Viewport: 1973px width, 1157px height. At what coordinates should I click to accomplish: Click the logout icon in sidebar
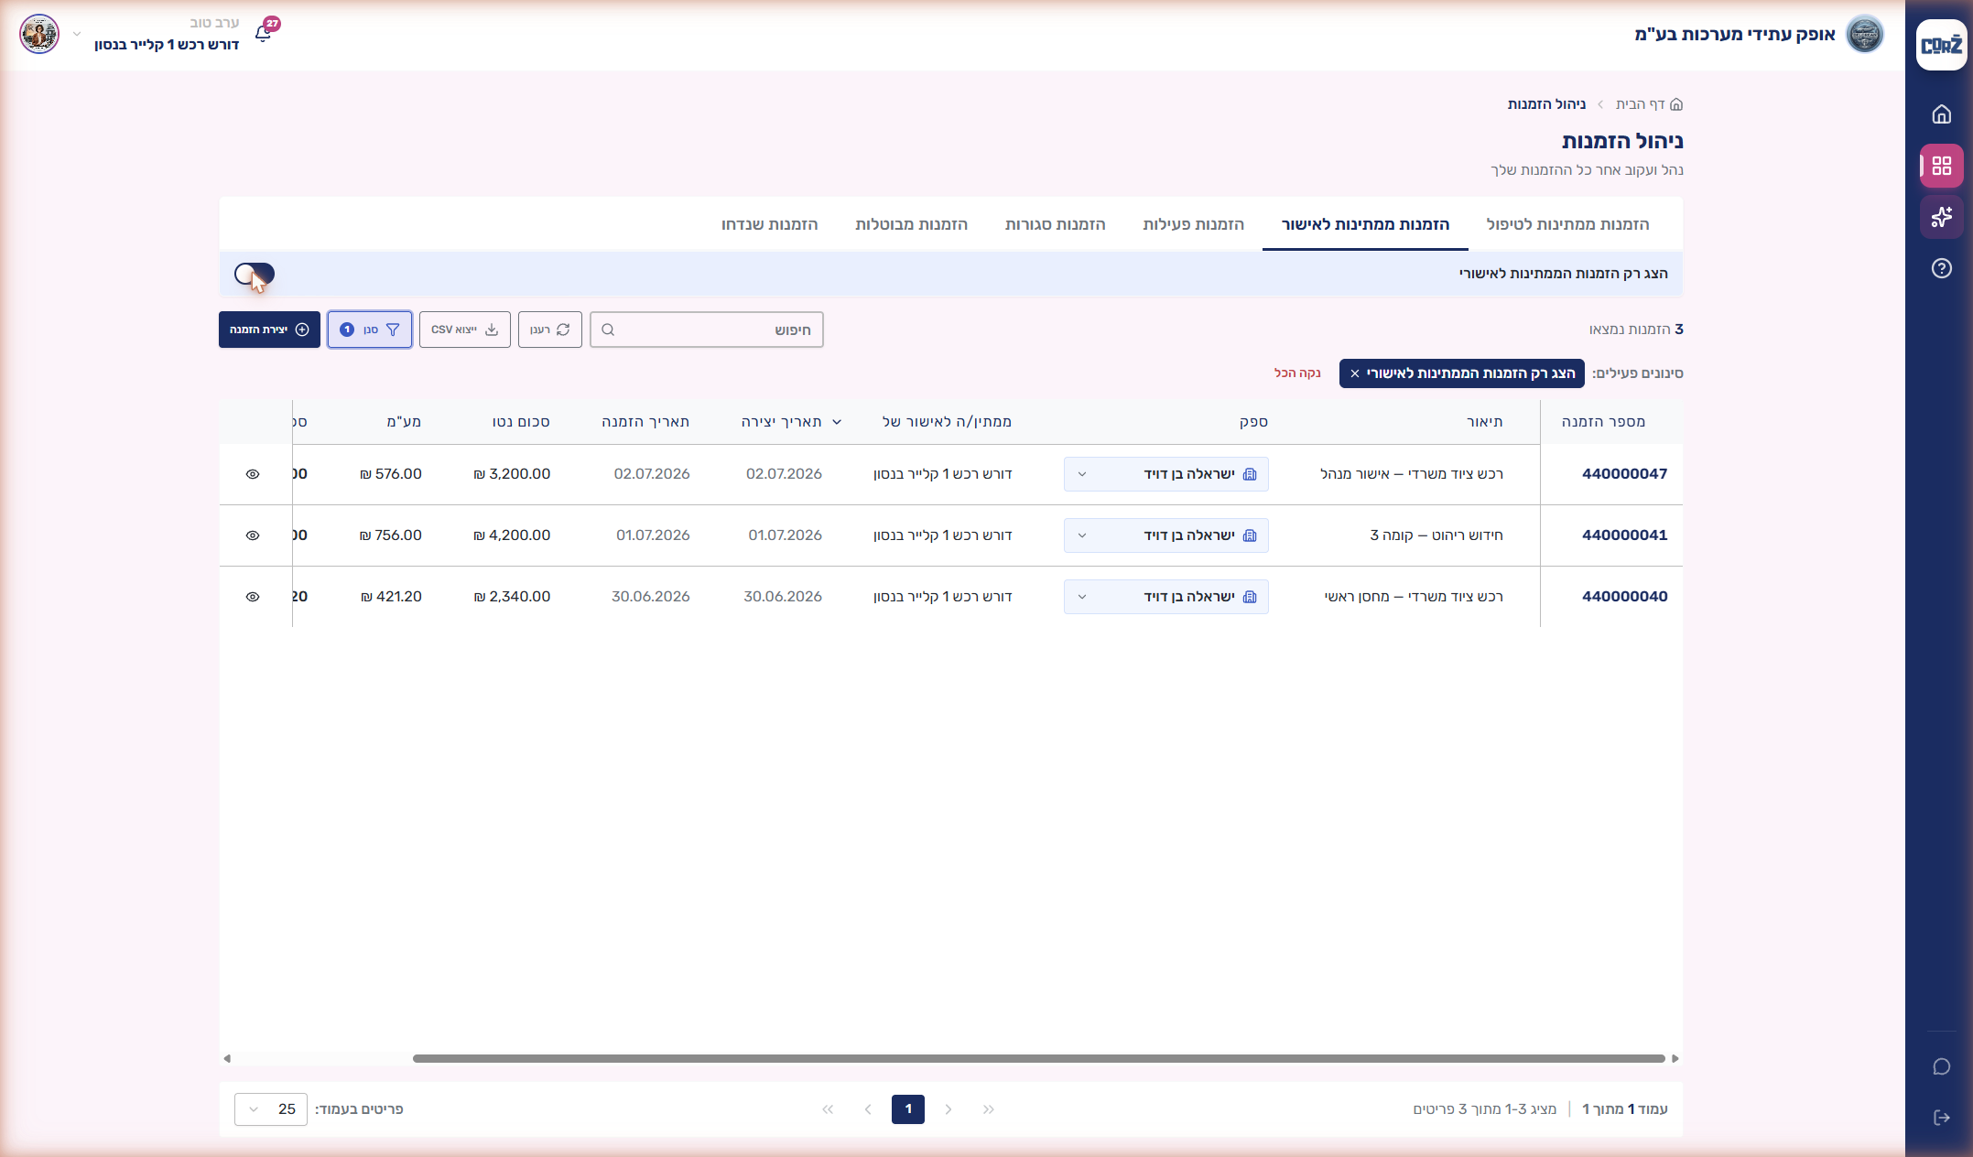click(1941, 1118)
